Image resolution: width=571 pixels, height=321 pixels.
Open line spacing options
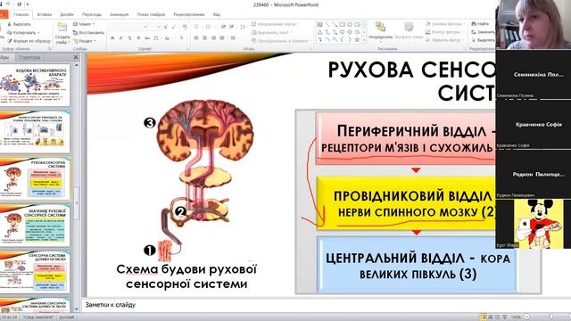[243, 27]
